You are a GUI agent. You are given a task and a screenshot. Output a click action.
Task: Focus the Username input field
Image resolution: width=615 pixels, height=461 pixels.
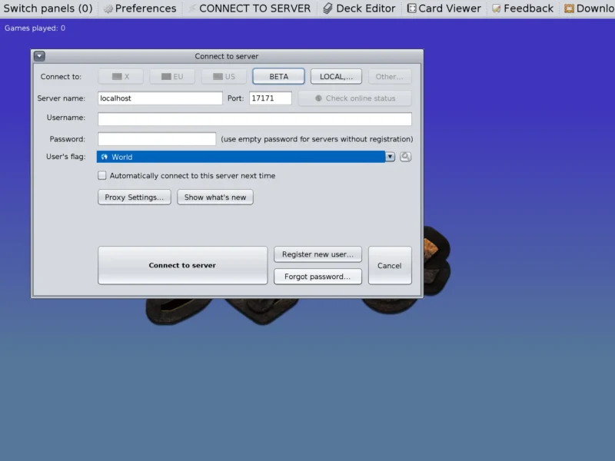pyautogui.click(x=254, y=119)
